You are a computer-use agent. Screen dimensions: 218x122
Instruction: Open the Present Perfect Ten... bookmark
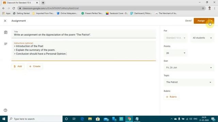point(92,13)
